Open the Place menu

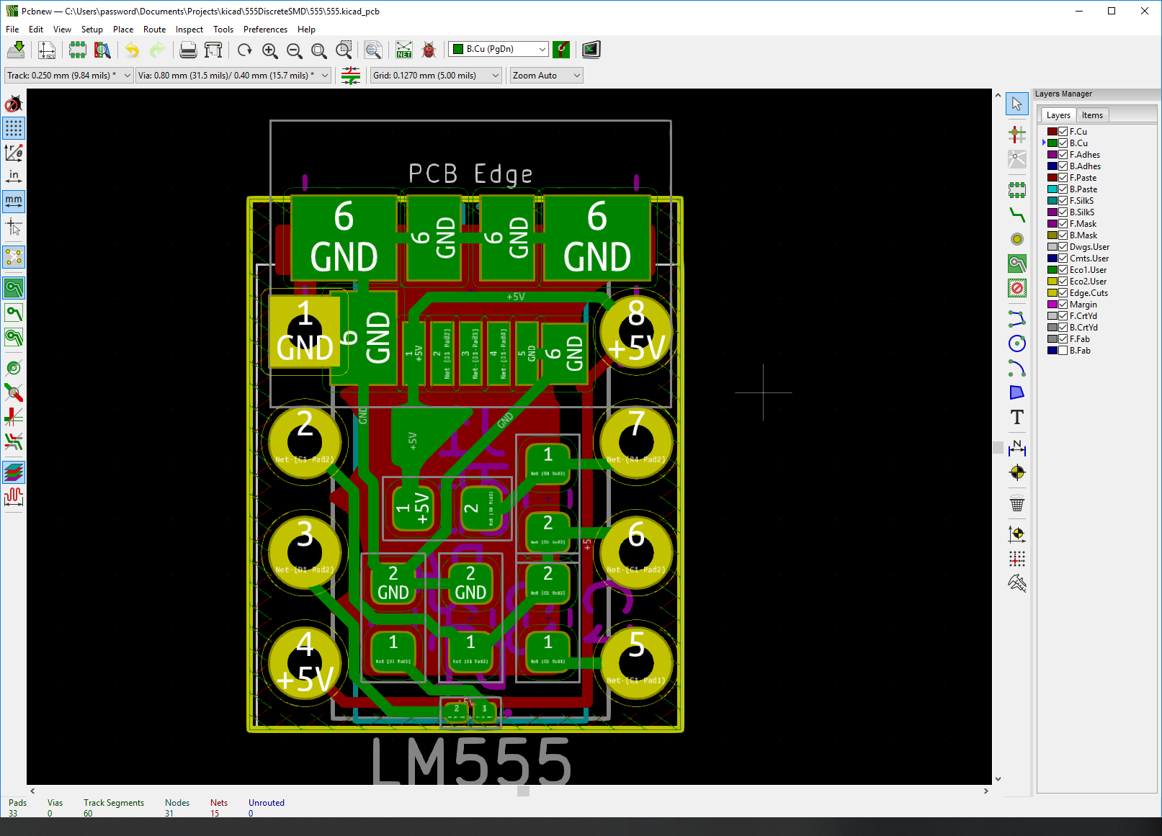[123, 30]
